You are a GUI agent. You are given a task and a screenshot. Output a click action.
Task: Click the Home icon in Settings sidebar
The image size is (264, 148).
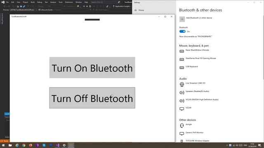click(x=136, y=10)
